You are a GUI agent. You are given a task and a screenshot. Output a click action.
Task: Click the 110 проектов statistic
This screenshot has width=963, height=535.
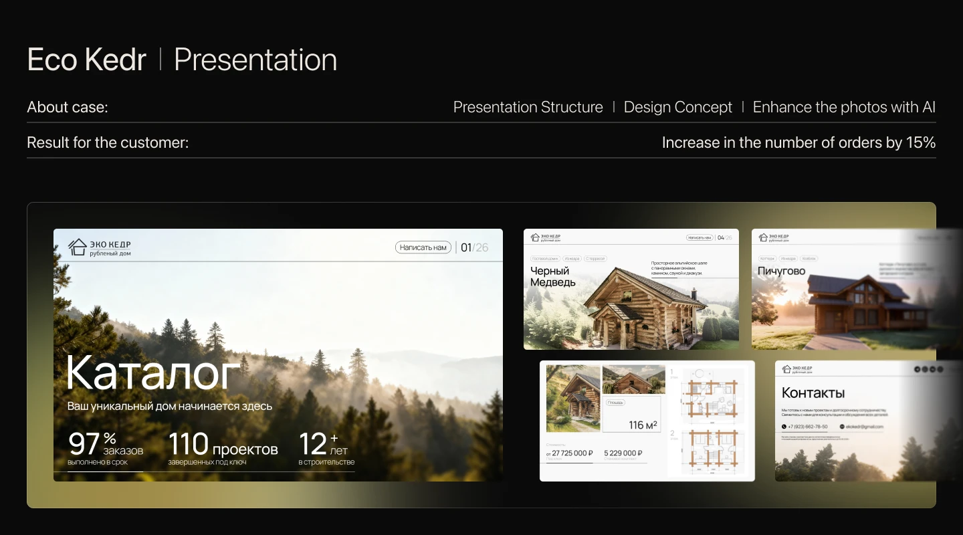[223, 448]
